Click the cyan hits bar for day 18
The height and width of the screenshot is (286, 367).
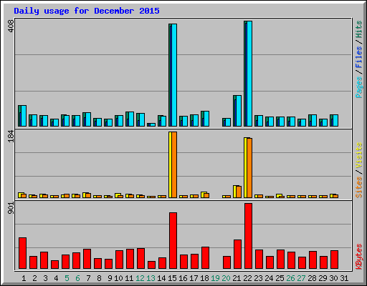tap(206, 119)
